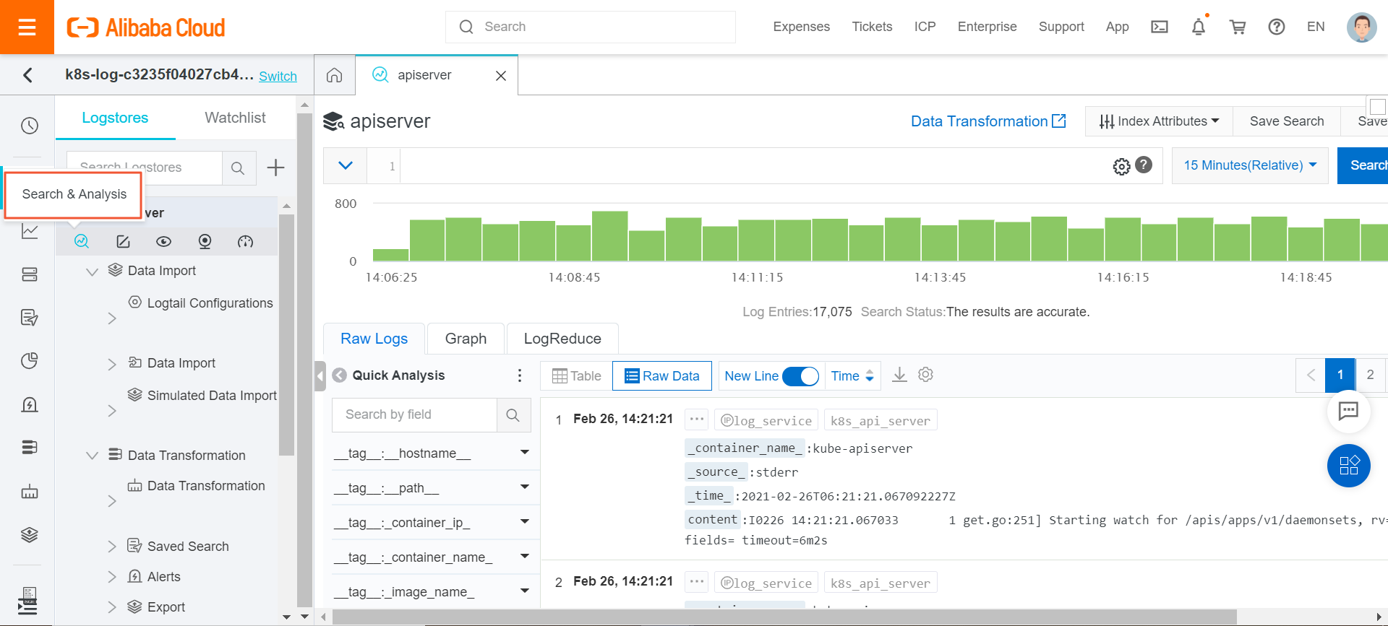
Task: Open the Index Attributes dropdown
Action: 1159,121
